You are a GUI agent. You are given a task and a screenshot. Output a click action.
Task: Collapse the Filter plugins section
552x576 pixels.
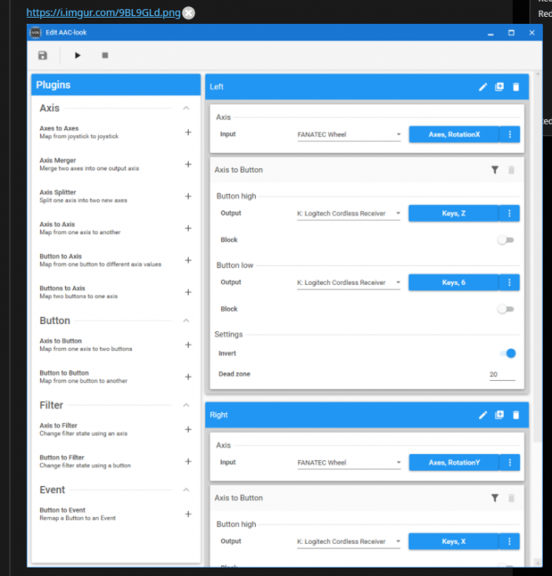click(x=186, y=405)
